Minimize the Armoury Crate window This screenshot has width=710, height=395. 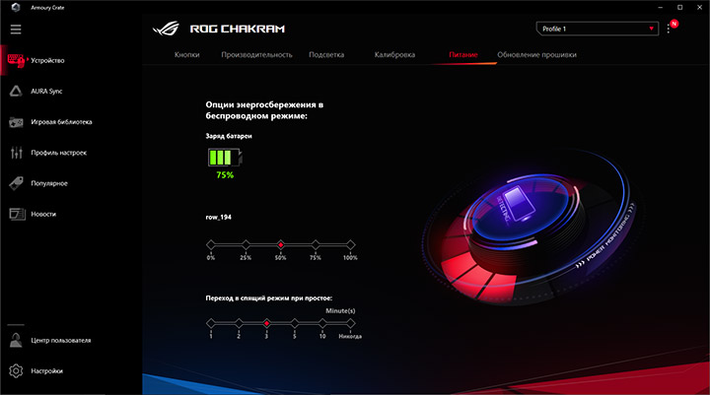tap(660, 7)
